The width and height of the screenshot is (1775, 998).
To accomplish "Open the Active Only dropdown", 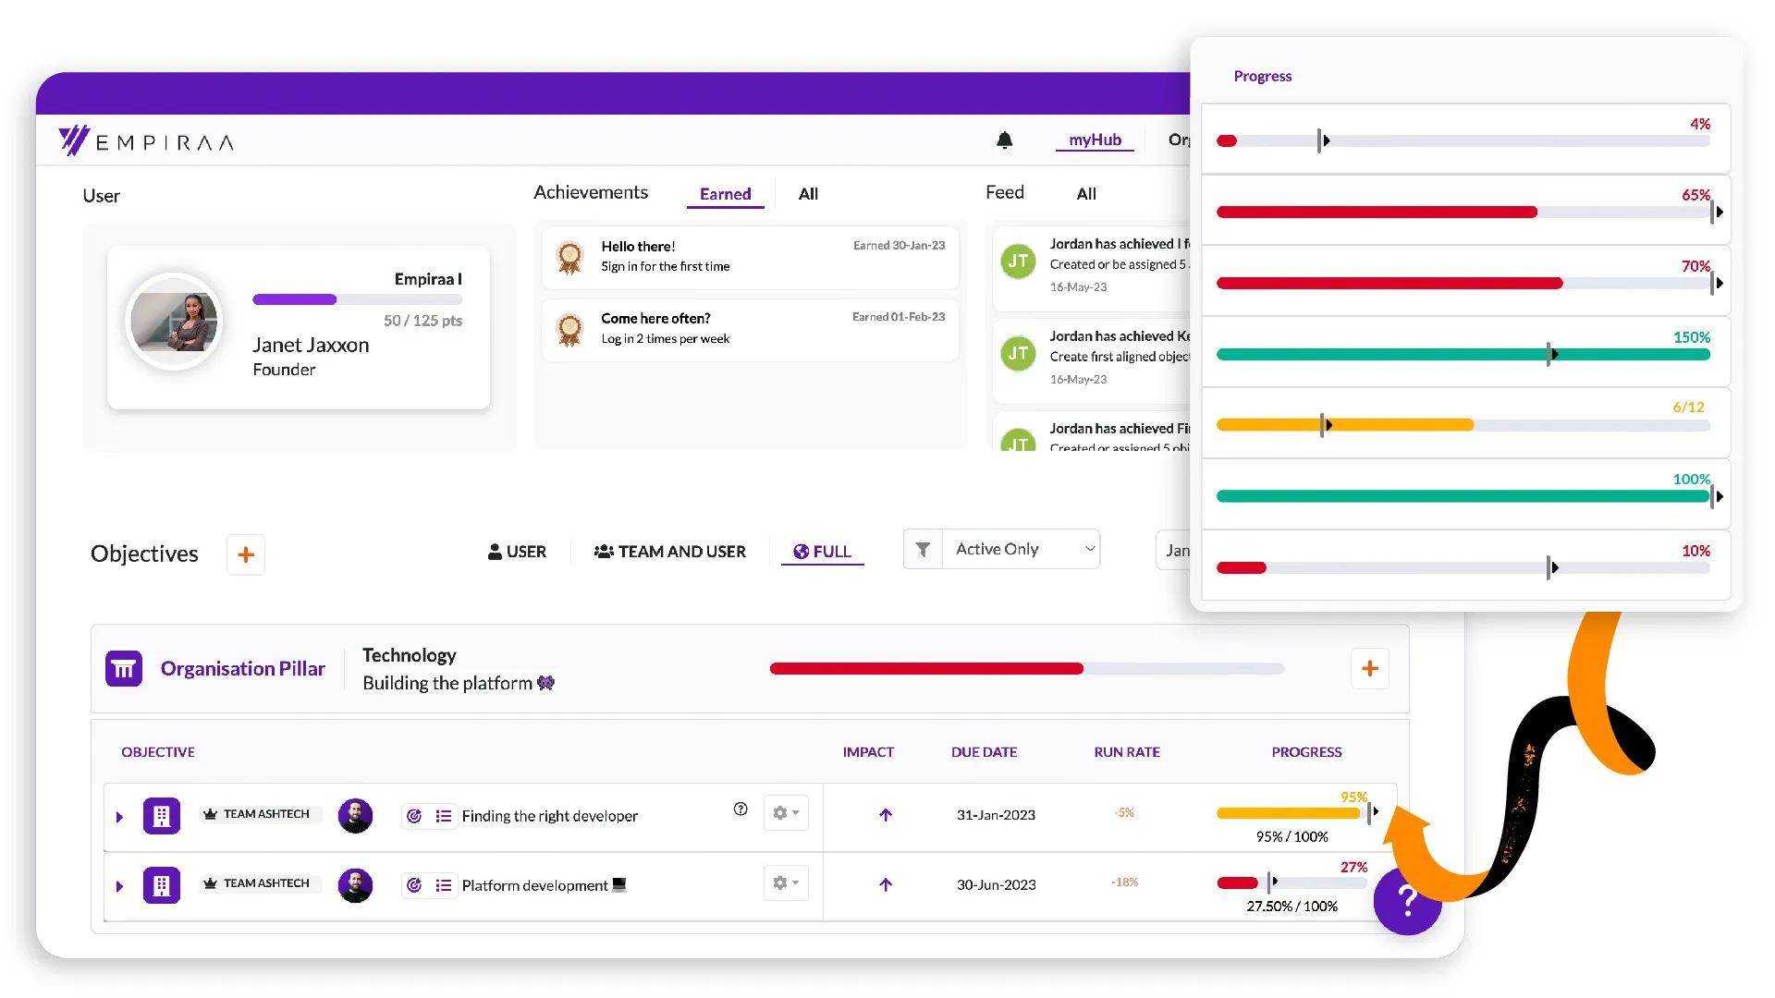I will 1021,550.
